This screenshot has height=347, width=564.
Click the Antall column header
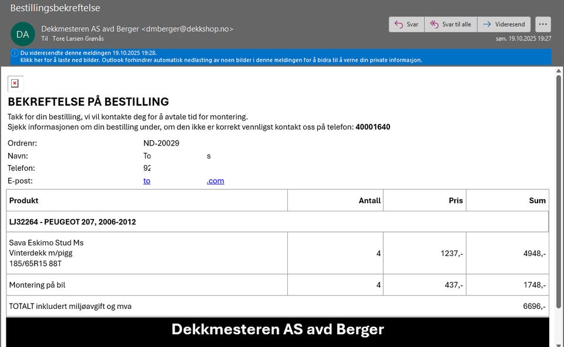click(x=335, y=200)
